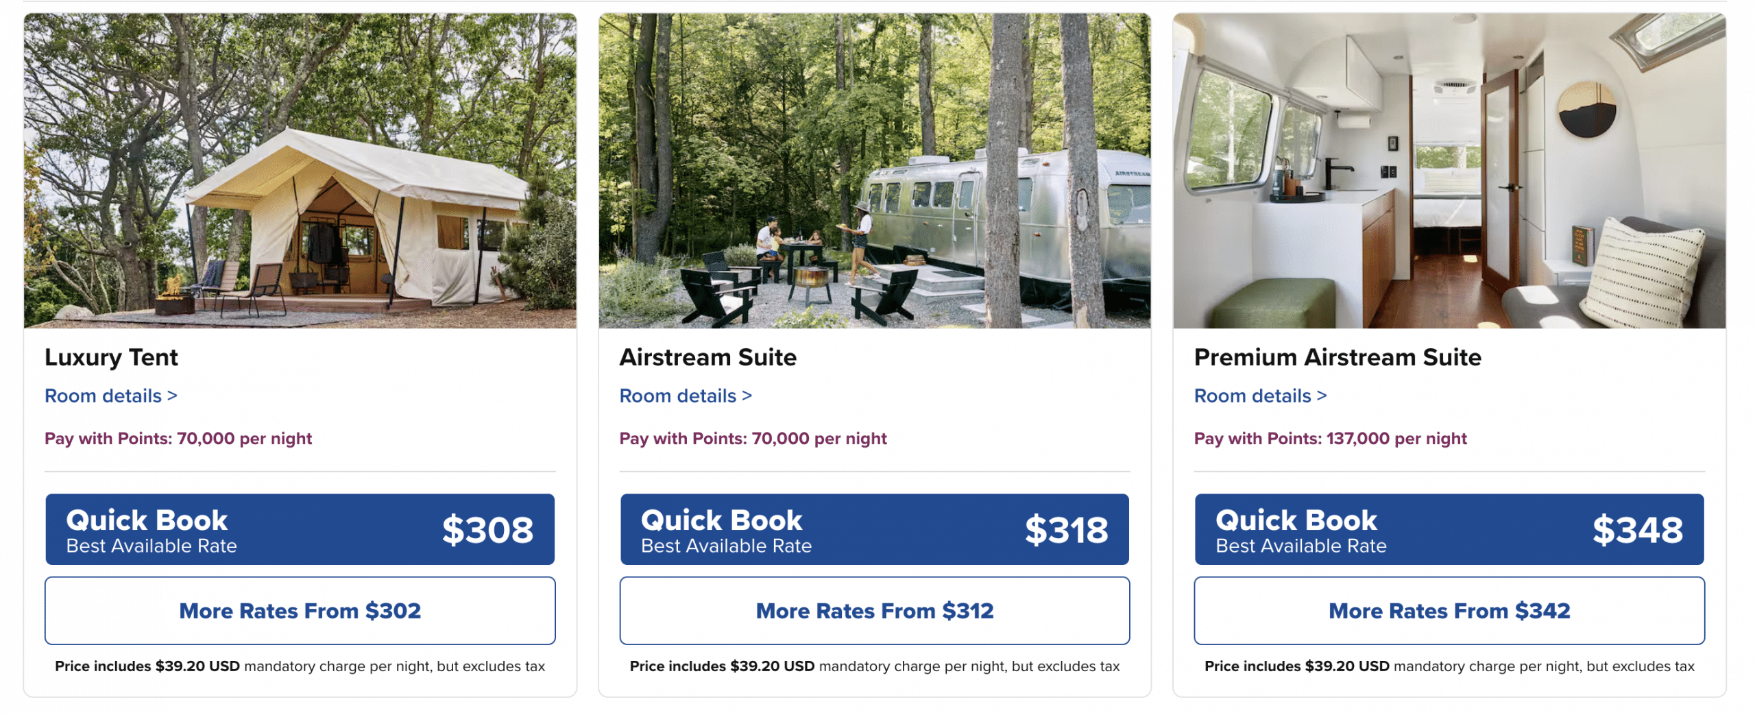Quick Book the Luxury Tent at $308

pos(300,529)
